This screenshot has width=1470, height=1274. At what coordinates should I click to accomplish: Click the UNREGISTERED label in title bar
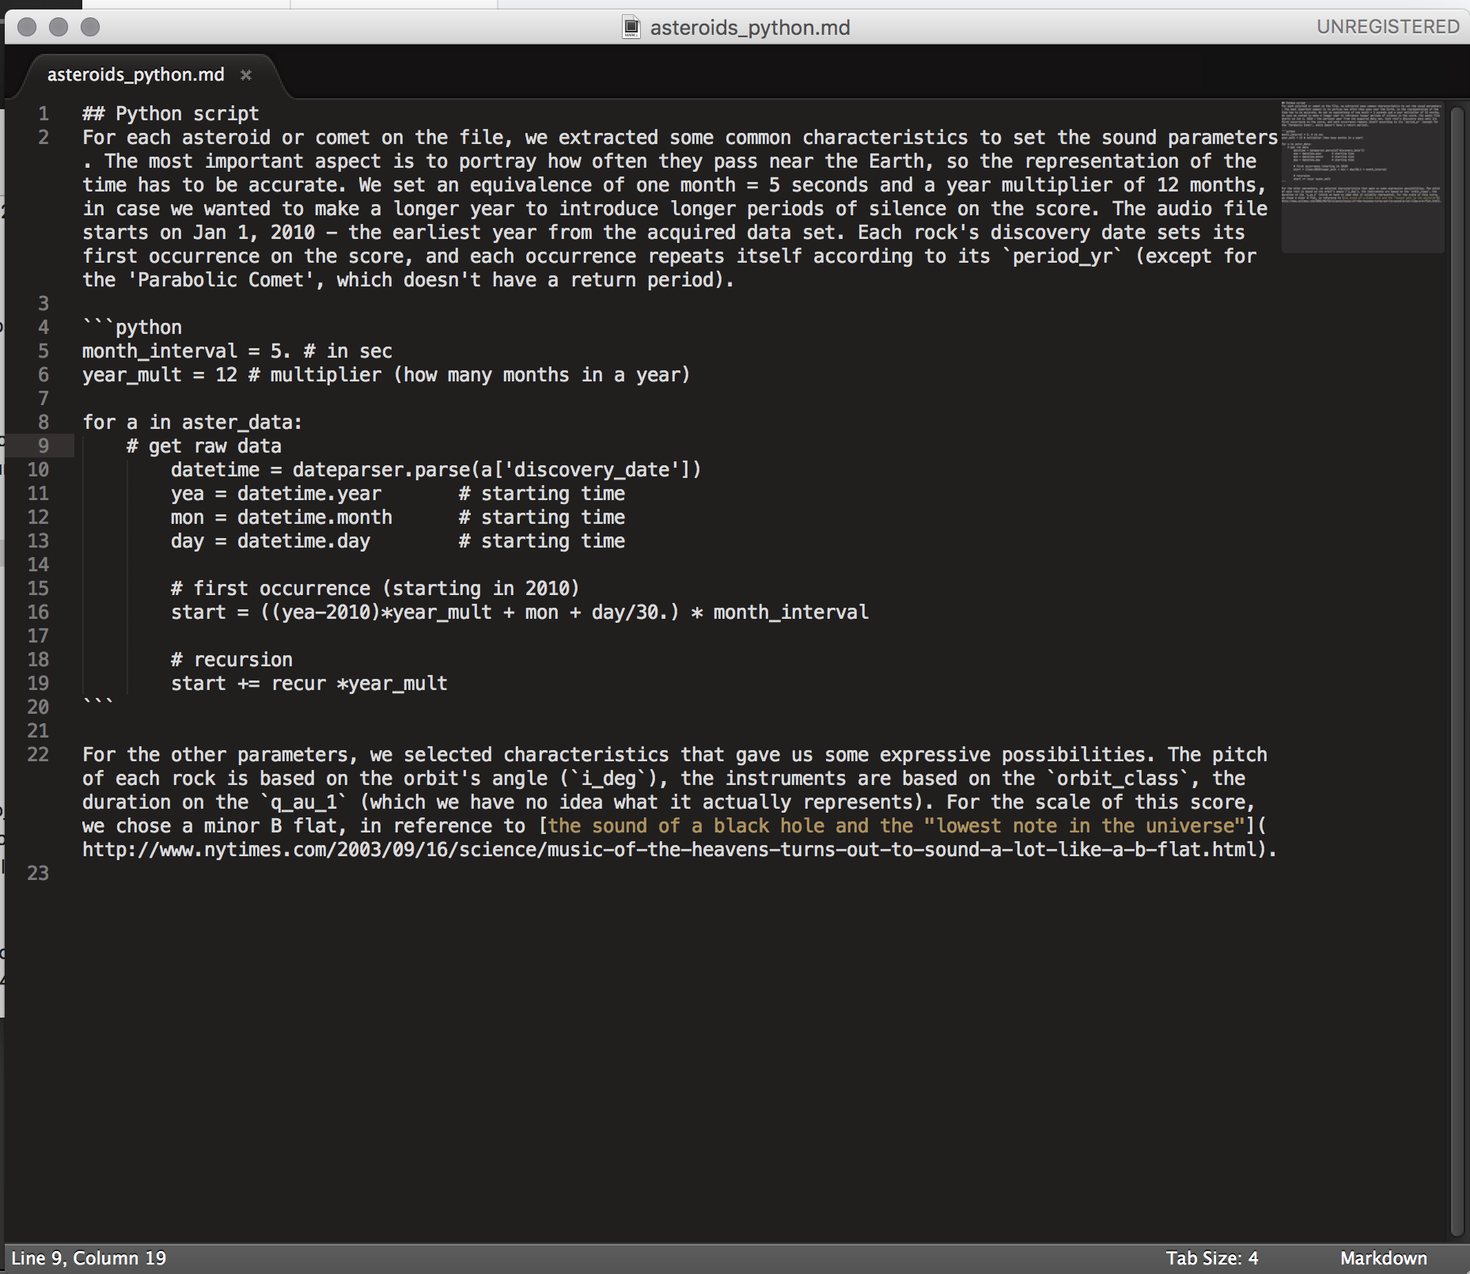[x=1388, y=27]
